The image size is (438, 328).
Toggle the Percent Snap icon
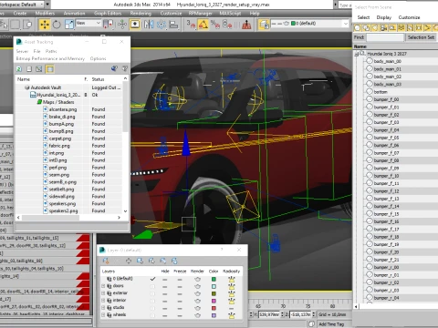click(x=215, y=25)
